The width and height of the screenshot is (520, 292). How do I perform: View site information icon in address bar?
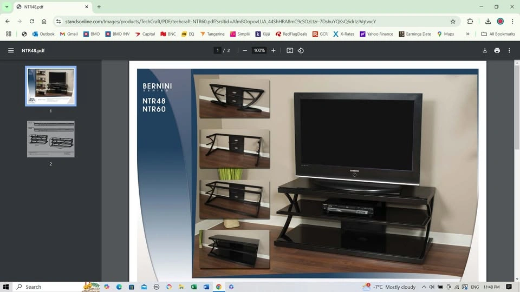(x=58, y=21)
